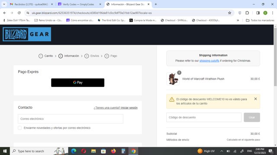Open the Windows Start menu
The height and width of the screenshot is (155, 277).
pos(5,151)
